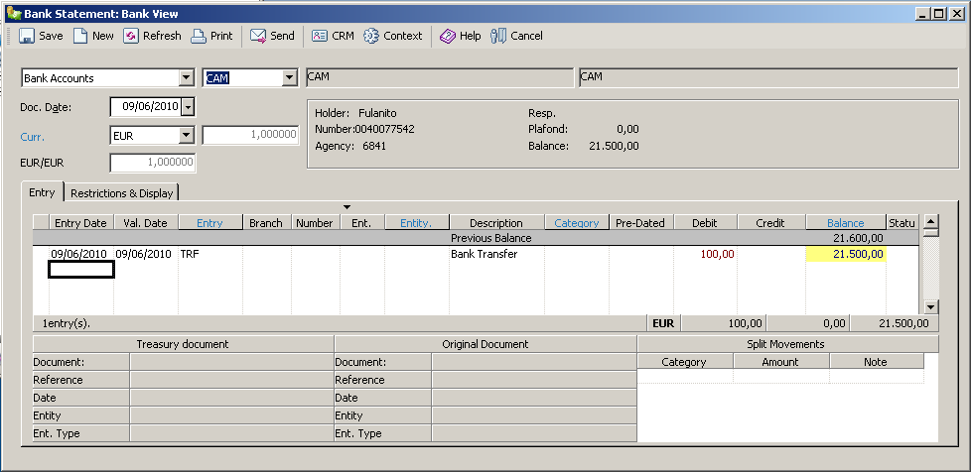Click the Curr. link label
Image resolution: width=971 pixels, height=472 pixels.
click(33, 137)
